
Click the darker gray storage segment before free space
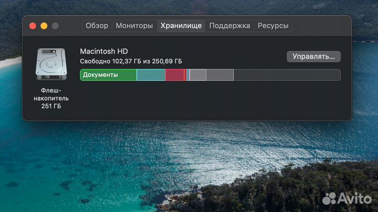click(220, 75)
